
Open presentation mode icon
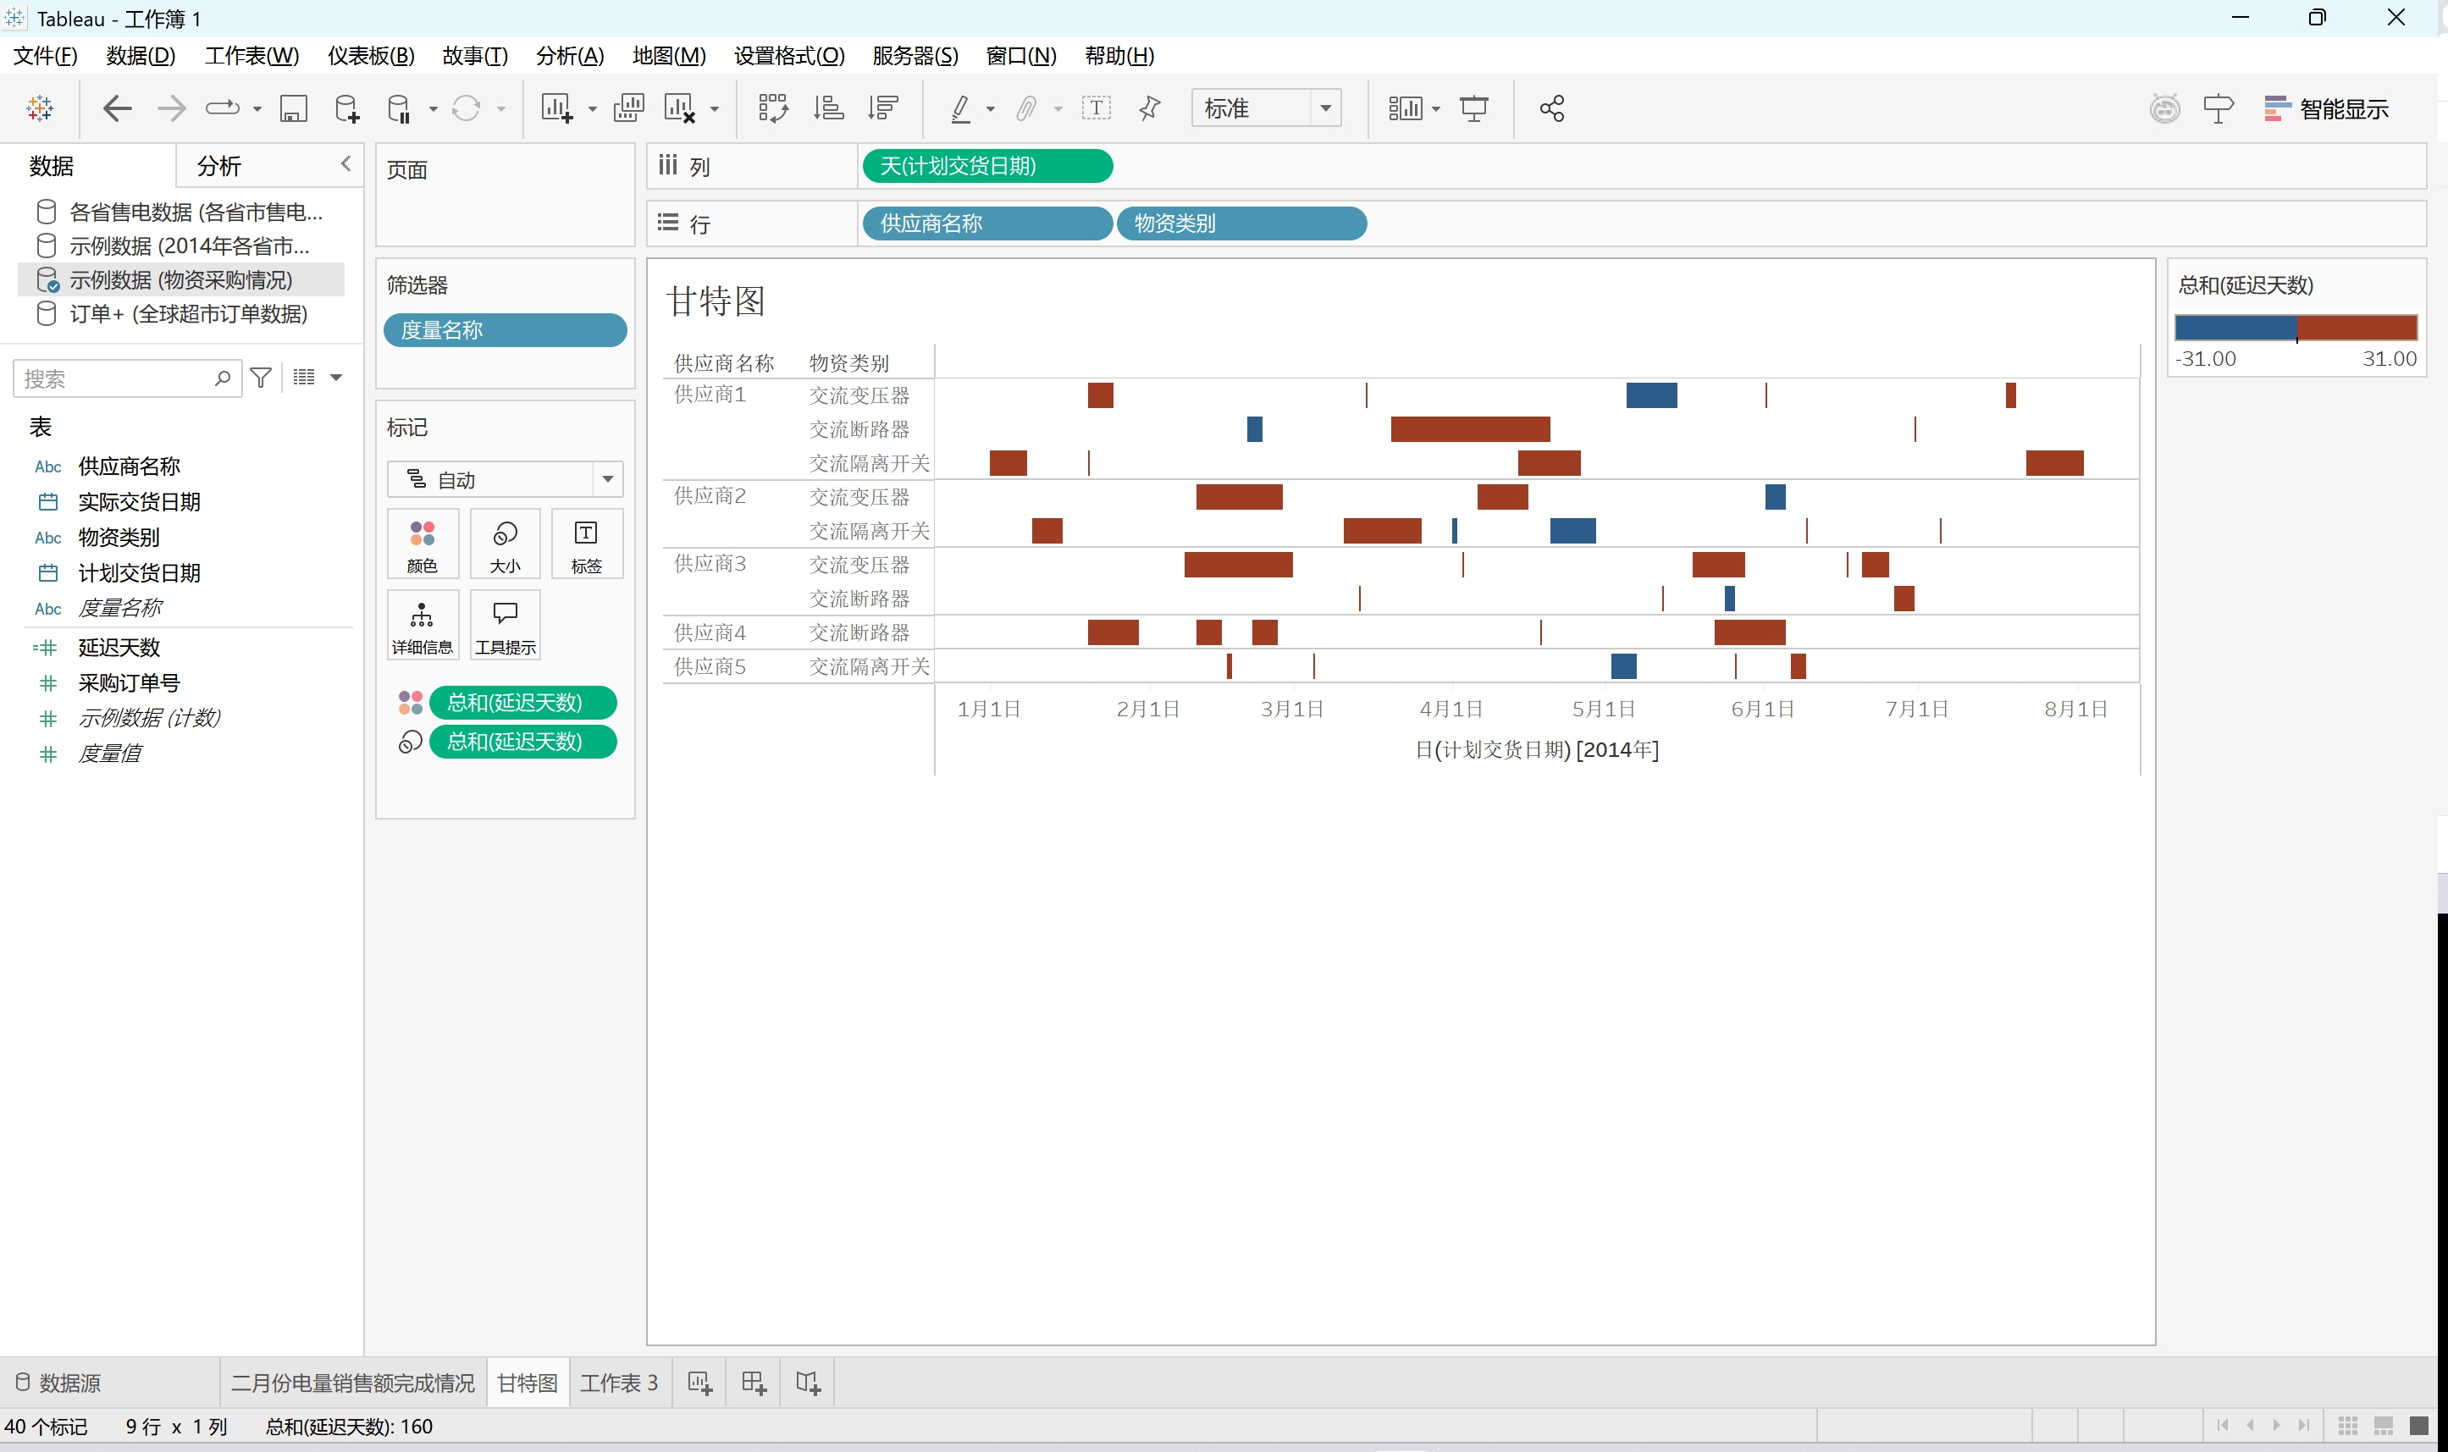point(1473,108)
